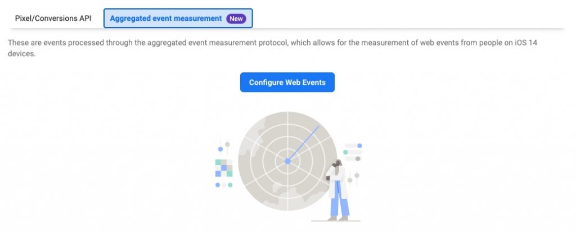
Task: Click the illustrated toggle with green knob
Action: [352, 152]
